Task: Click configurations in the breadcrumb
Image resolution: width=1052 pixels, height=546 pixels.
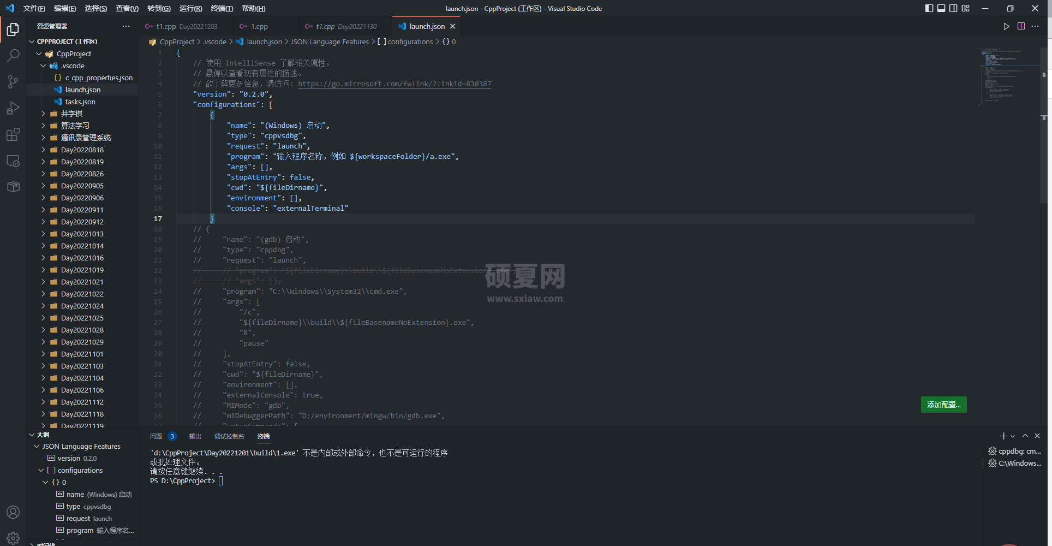Action: pos(410,41)
